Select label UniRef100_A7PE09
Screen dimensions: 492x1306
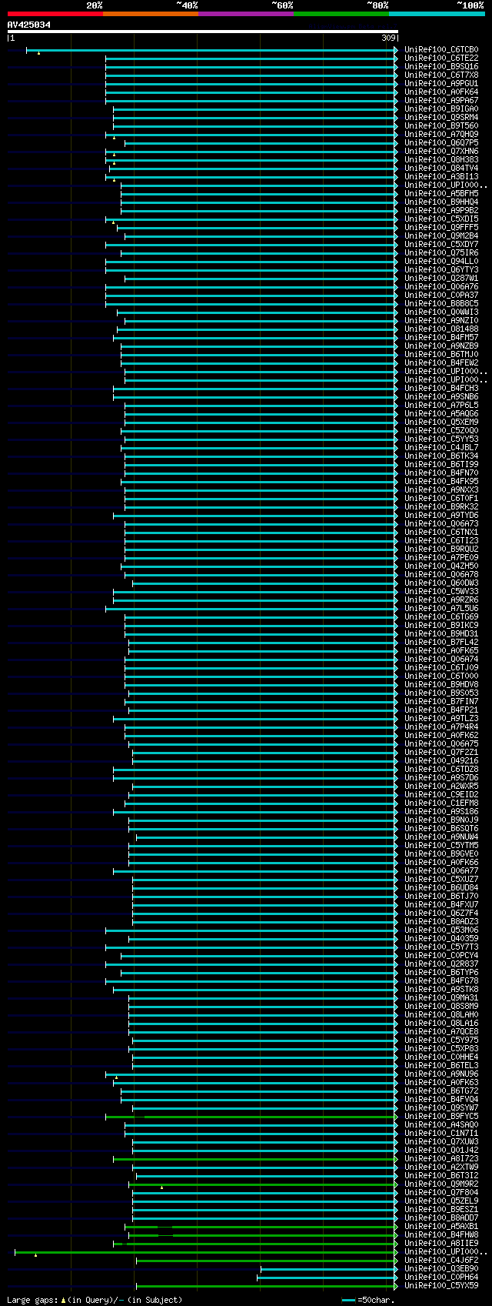[441, 558]
